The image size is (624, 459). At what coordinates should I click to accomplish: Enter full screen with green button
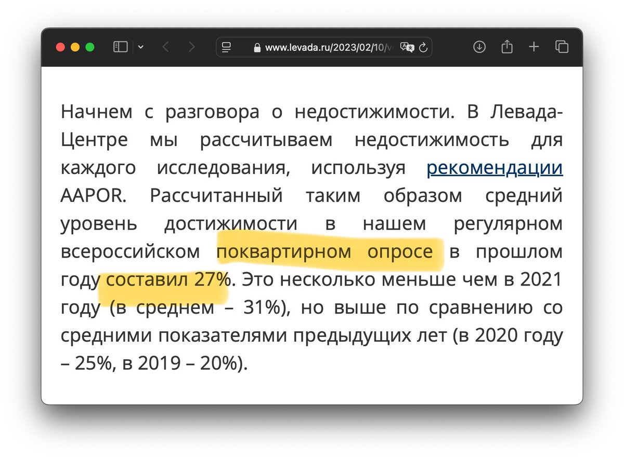point(89,47)
